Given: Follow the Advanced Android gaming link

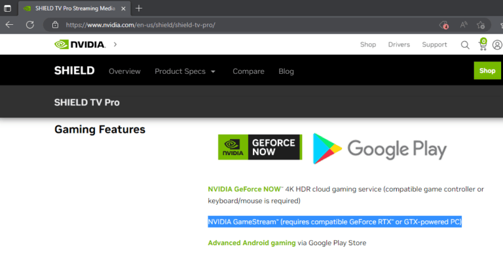Looking at the screenshot, I should coord(251,243).
